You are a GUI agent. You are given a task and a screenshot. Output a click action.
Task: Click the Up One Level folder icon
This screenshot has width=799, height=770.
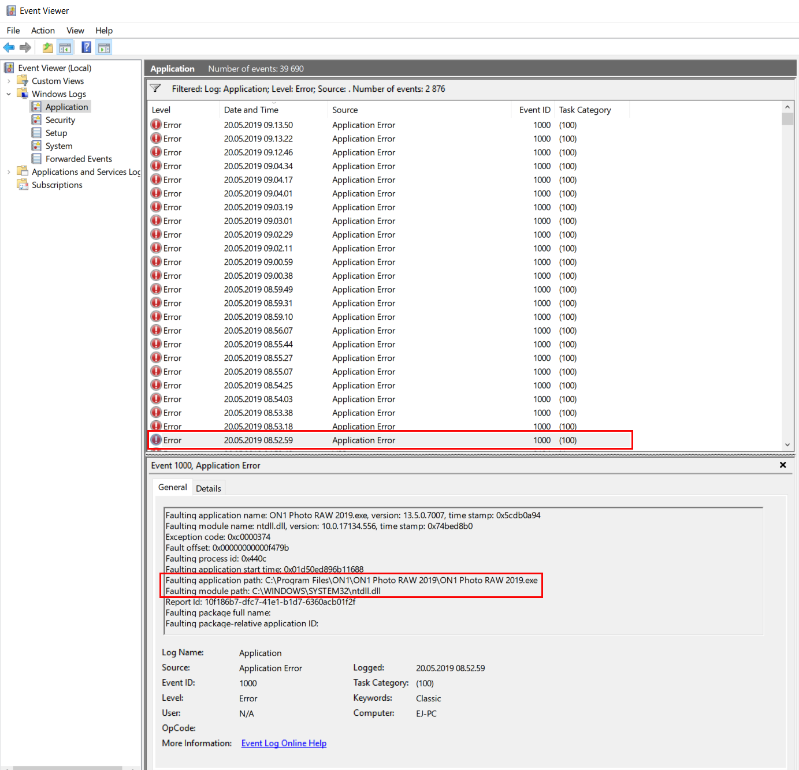click(47, 48)
